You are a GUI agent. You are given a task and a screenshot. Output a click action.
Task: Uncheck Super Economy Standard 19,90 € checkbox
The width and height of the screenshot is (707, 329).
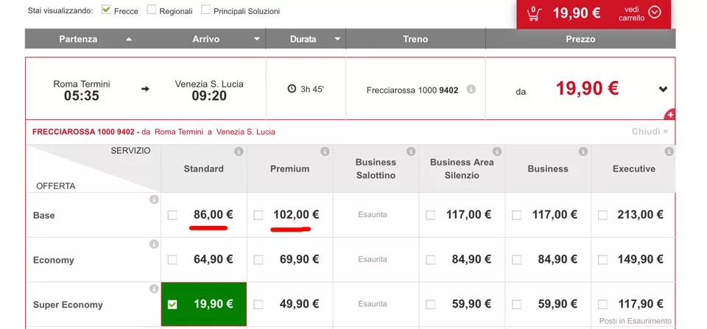[172, 305]
